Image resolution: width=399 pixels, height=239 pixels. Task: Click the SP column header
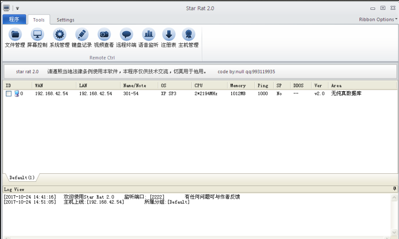[282, 86]
